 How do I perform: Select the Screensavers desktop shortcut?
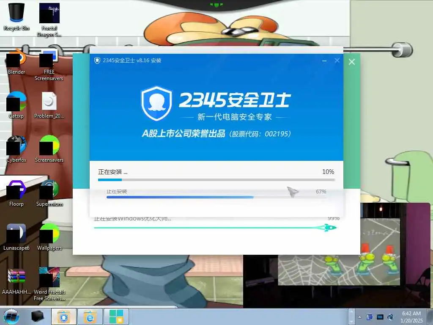(49, 149)
